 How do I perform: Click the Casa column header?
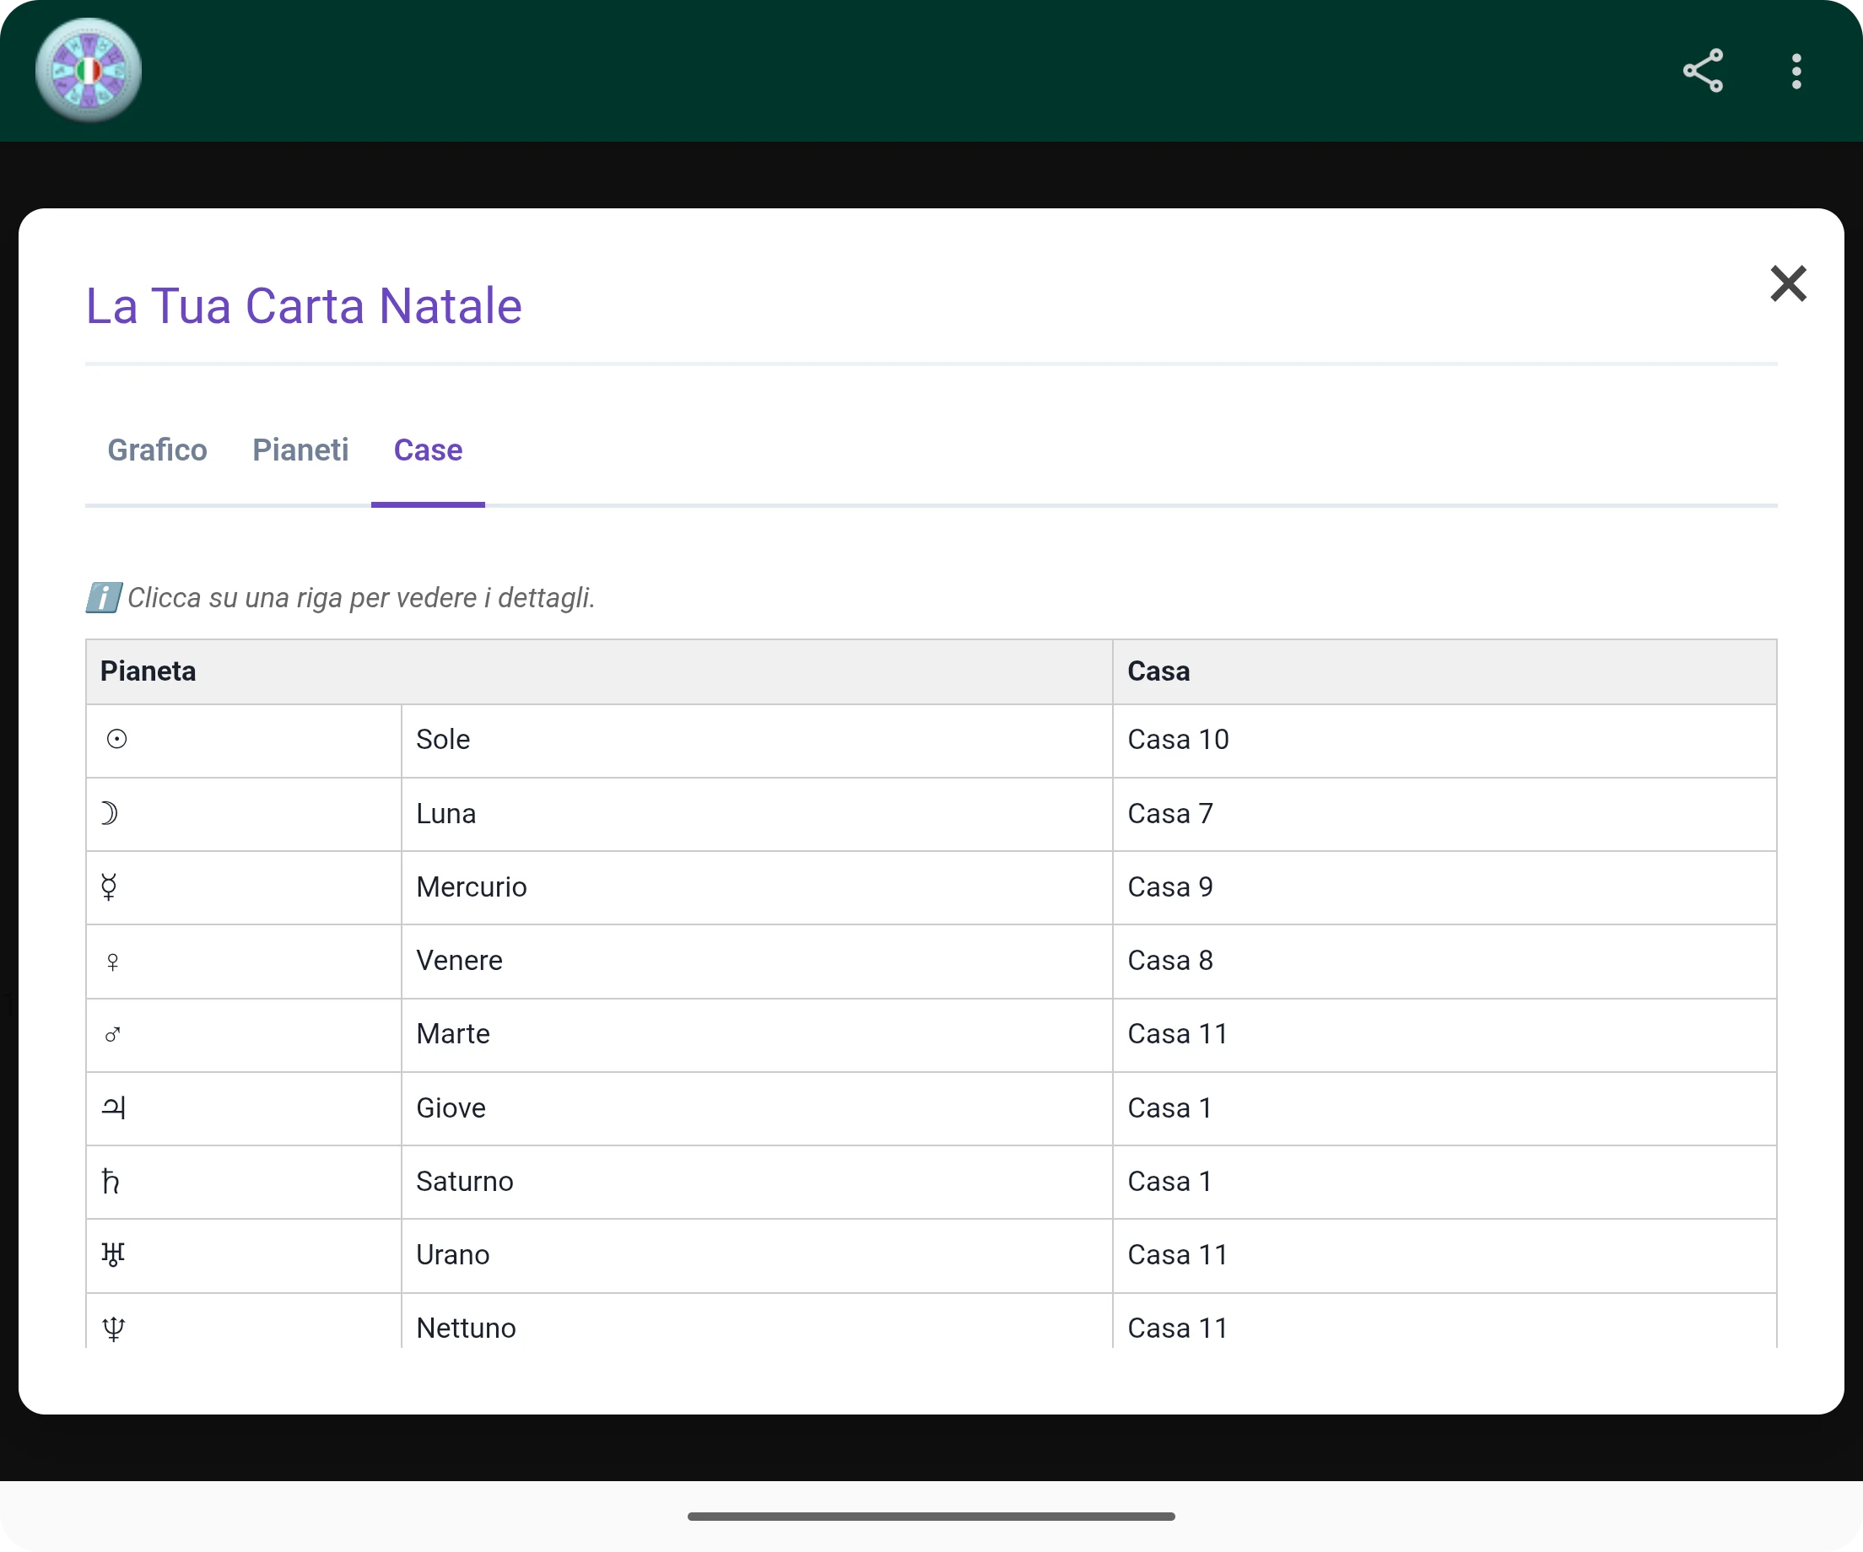(1444, 671)
